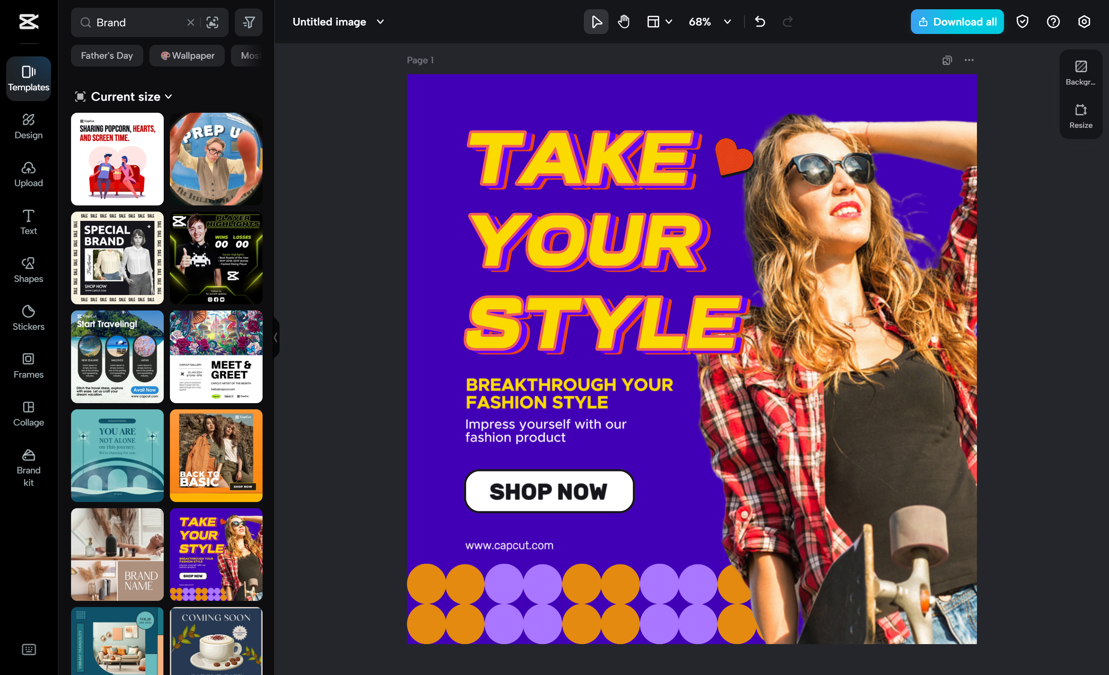Click the filter templates icon

pyautogui.click(x=248, y=22)
